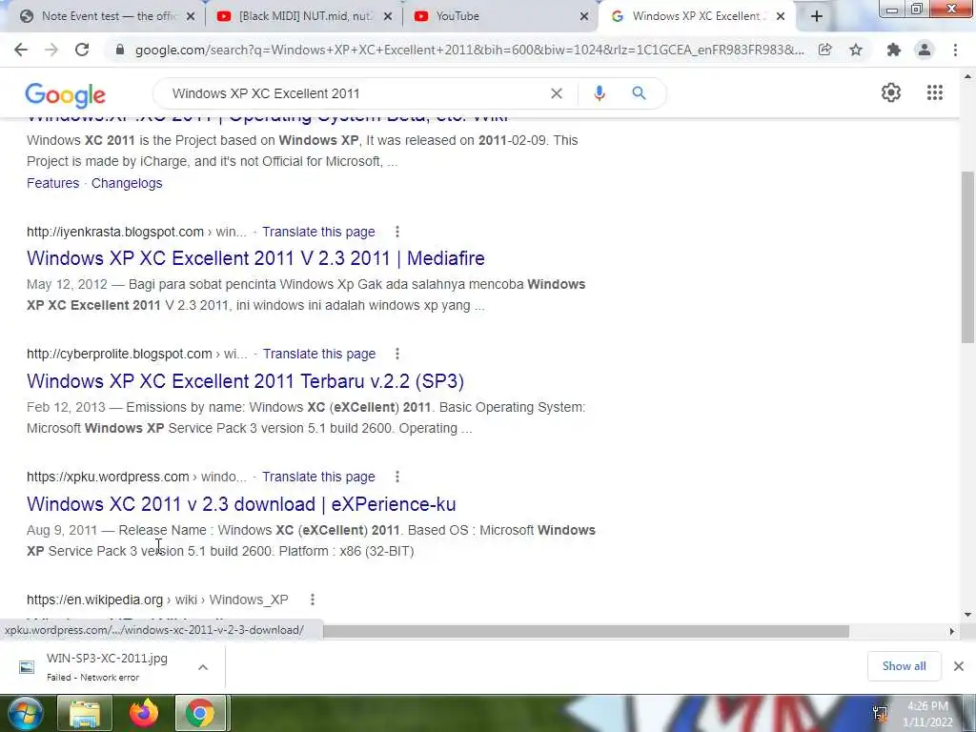
Task: Close the Note Event test tab
Action: click(191, 16)
